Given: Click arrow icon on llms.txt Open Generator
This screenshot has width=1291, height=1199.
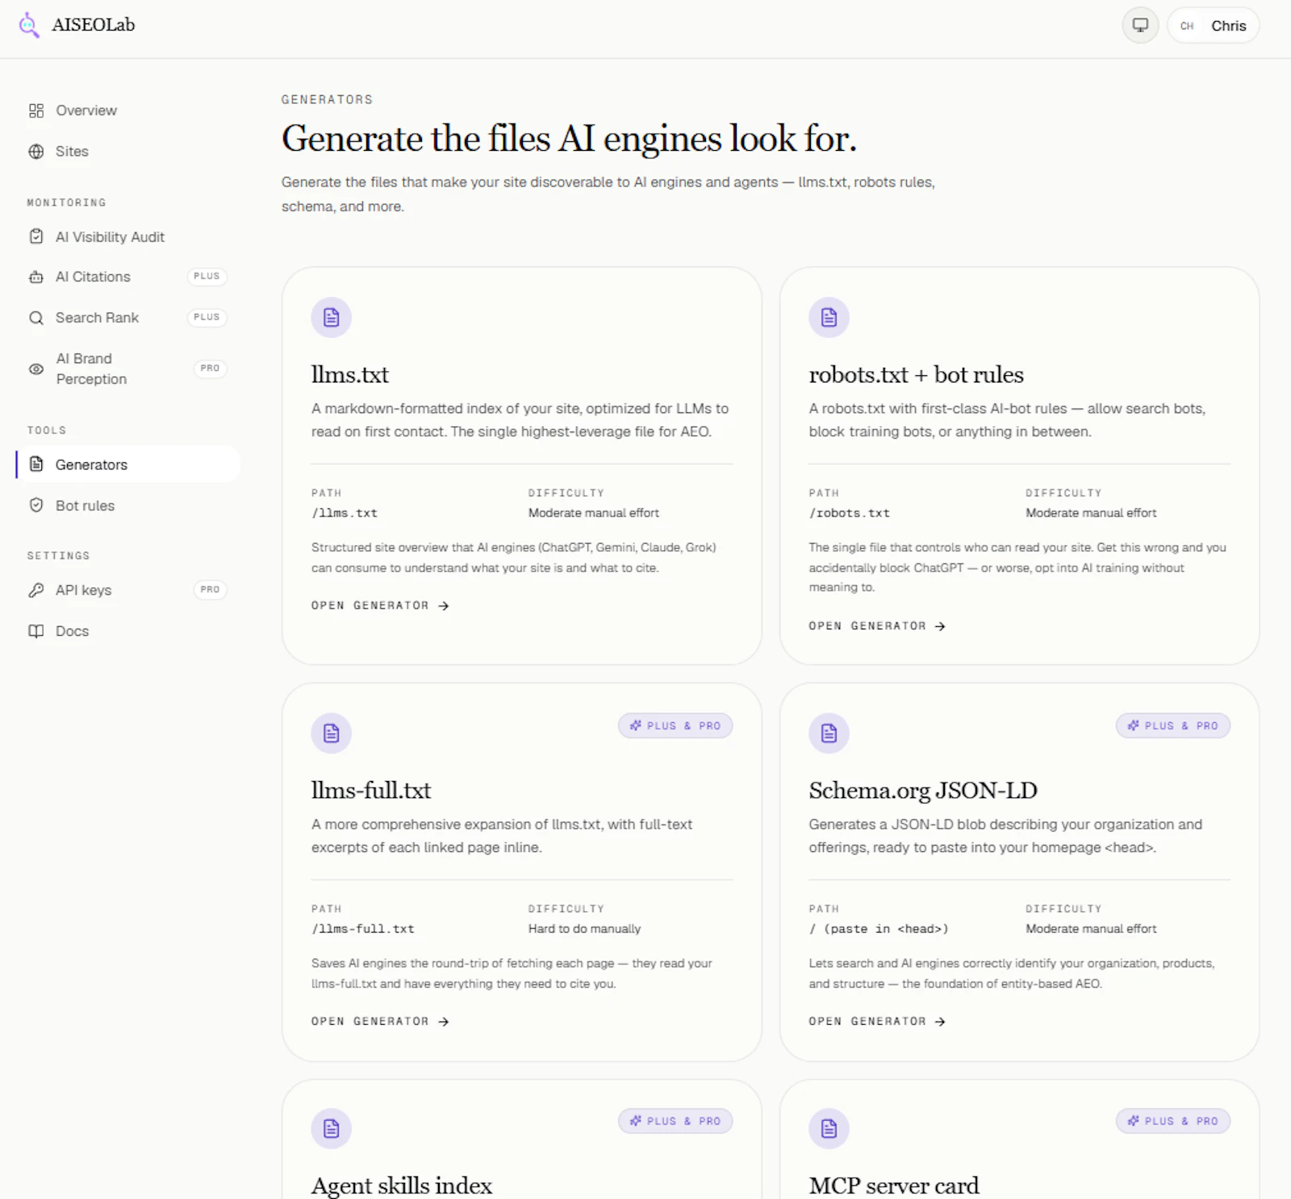Looking at the screenshot, I should (444, 606).
